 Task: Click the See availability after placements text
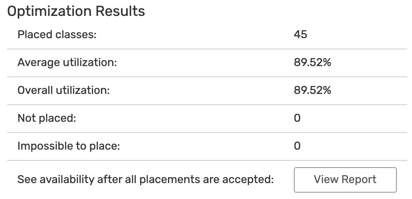[146, 179]
